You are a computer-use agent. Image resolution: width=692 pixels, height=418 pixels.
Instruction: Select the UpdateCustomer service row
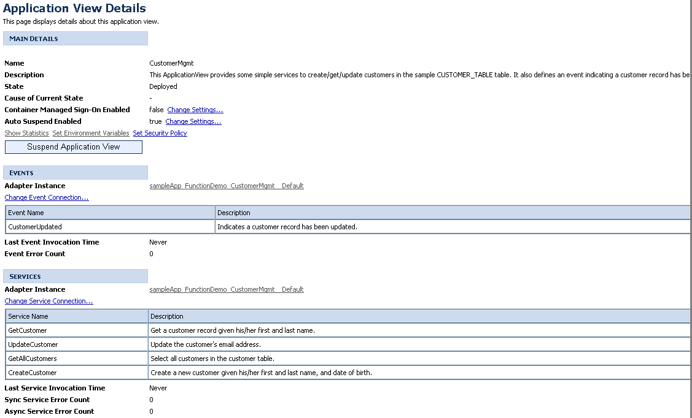click(348, 344)
